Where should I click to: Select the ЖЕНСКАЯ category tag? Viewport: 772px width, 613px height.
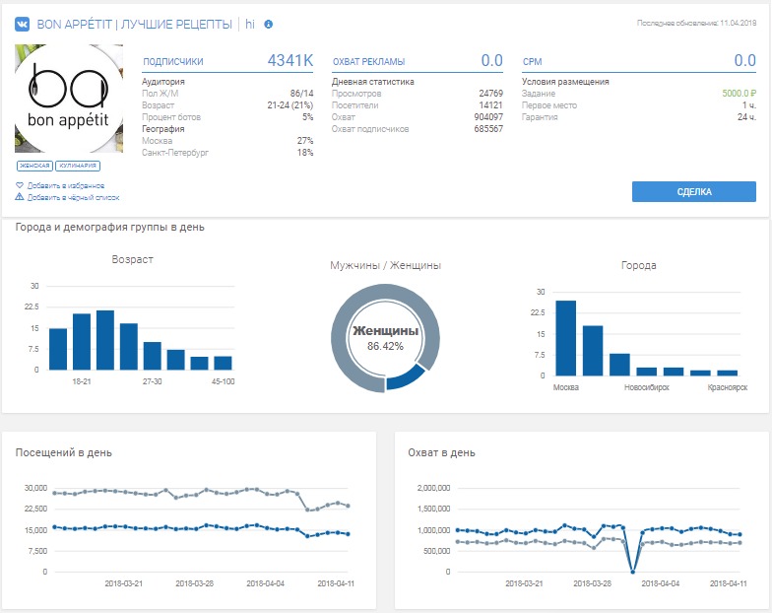point(33,167)
